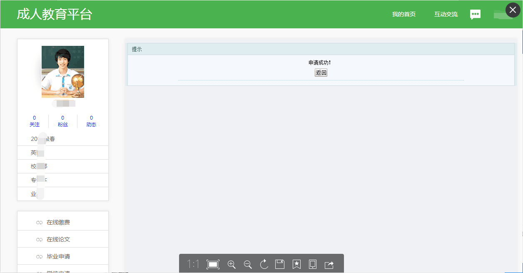This screenshot has height=273, width=523.
Task: Open 互动交流 in the top navigation
Action: 446,15
